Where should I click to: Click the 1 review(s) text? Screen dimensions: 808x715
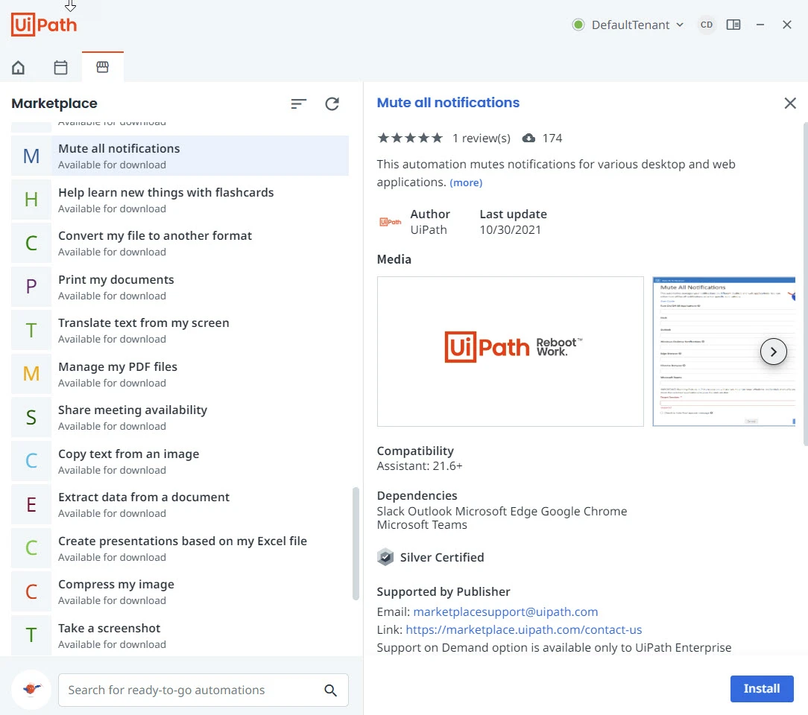(x=482, y=139)
